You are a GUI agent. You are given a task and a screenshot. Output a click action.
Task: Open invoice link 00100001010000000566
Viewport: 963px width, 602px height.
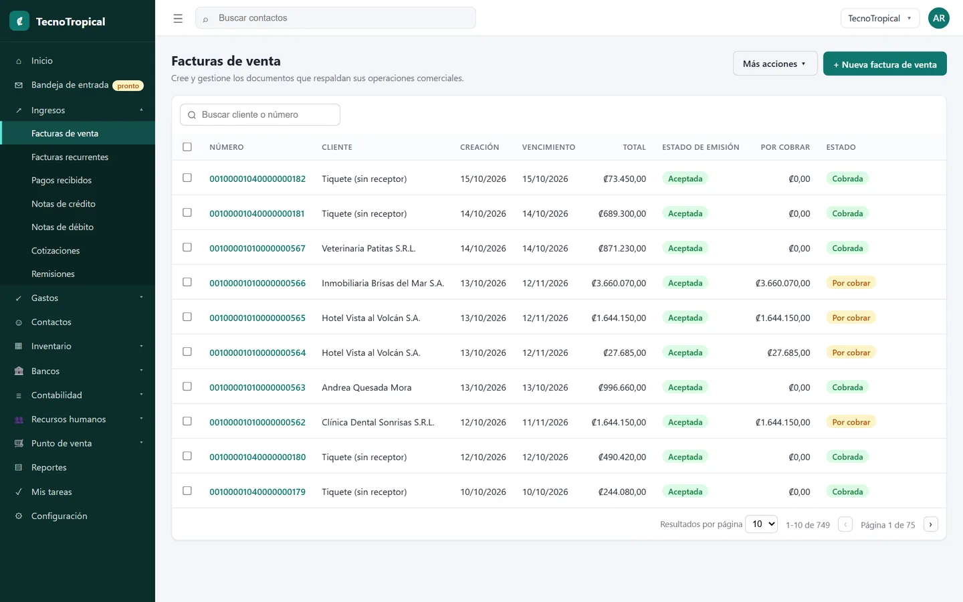coord(257,283)
